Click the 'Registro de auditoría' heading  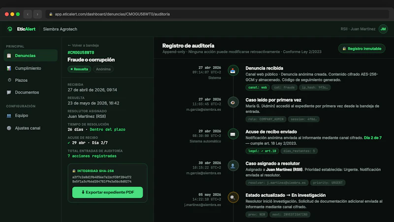click(188, 45)
